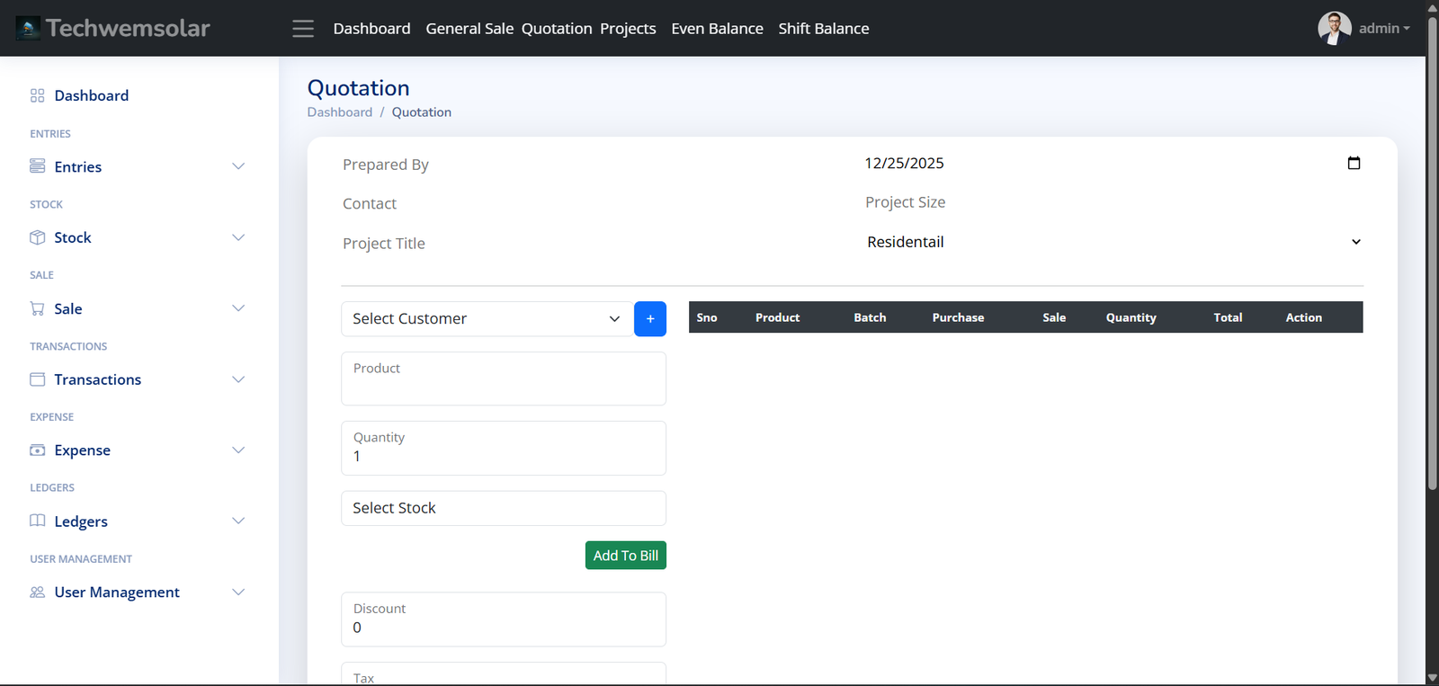
Task: Focus the Quantity input field
Action: point(504,448)
